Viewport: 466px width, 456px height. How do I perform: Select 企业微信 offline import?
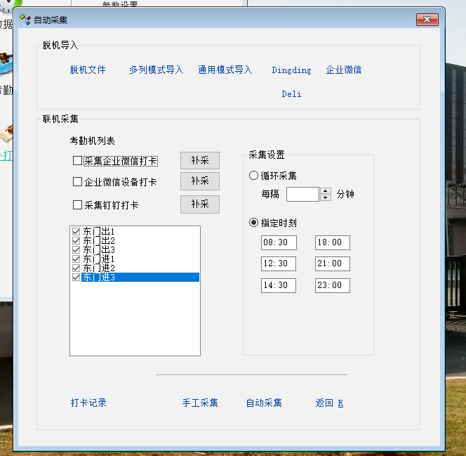tap(344, 70)
